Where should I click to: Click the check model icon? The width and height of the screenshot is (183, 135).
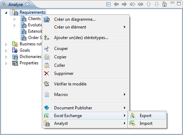[x=47, y=84]
